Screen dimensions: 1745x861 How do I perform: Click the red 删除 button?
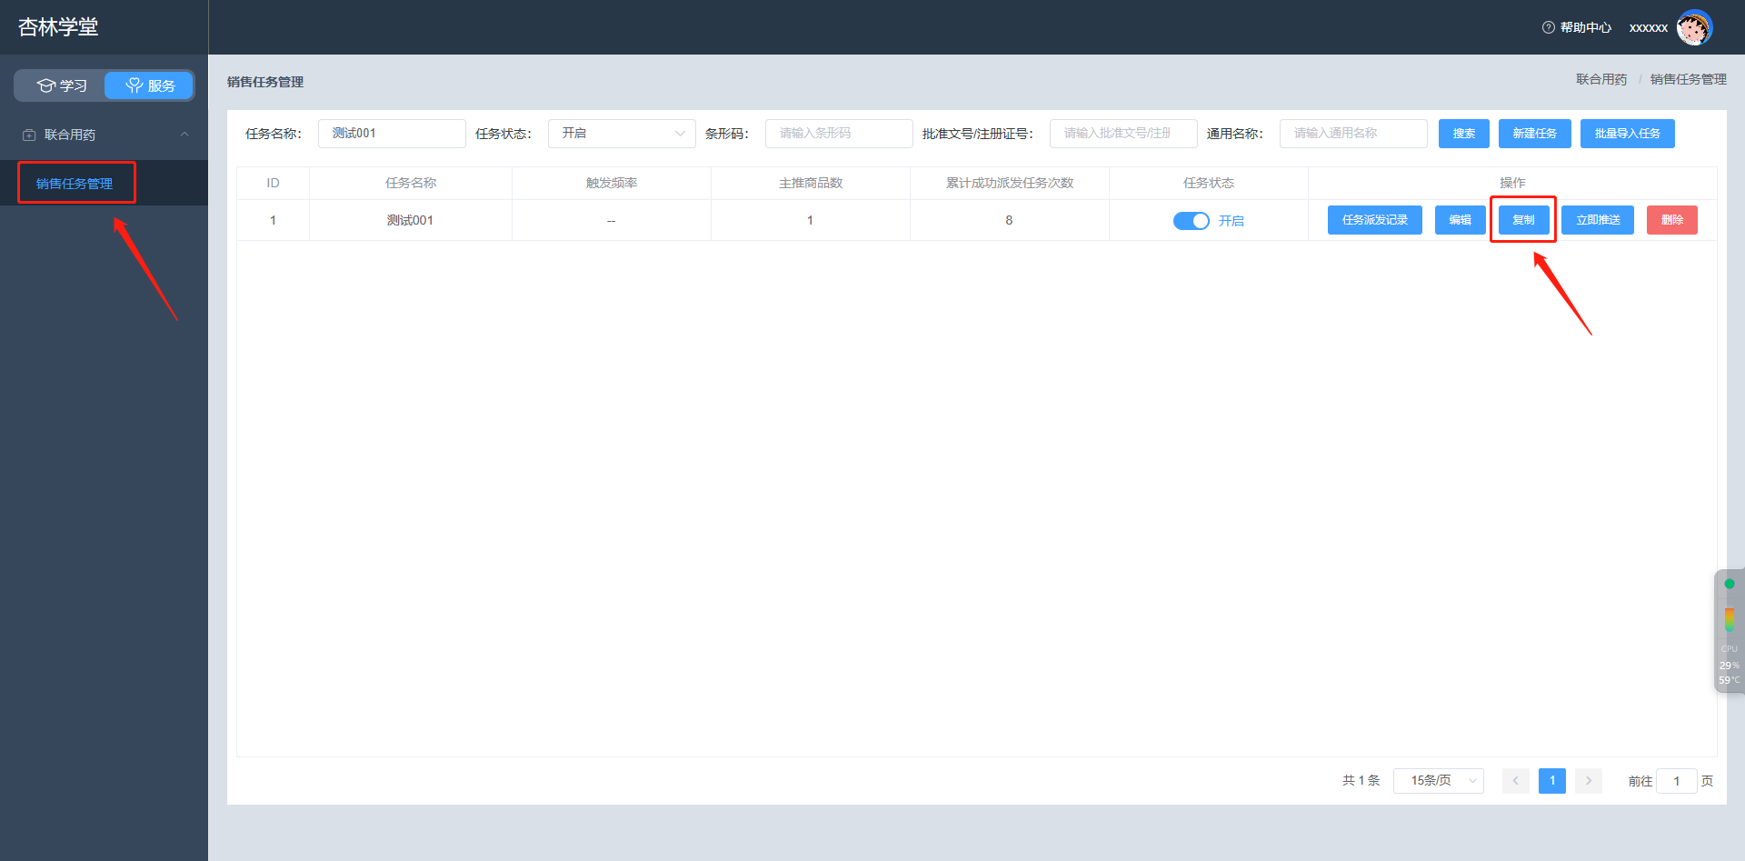[x=1671, y=220]
